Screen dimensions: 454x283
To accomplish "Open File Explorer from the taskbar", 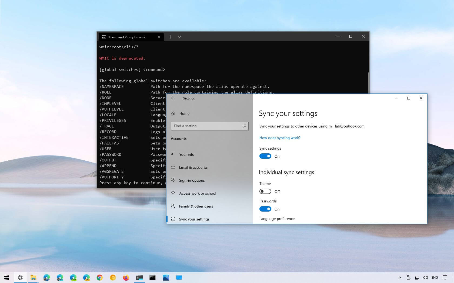I will click(x=34, y=278).
